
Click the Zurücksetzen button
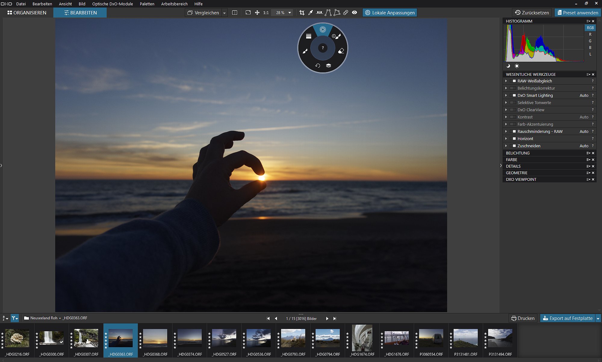coord(532,13)
